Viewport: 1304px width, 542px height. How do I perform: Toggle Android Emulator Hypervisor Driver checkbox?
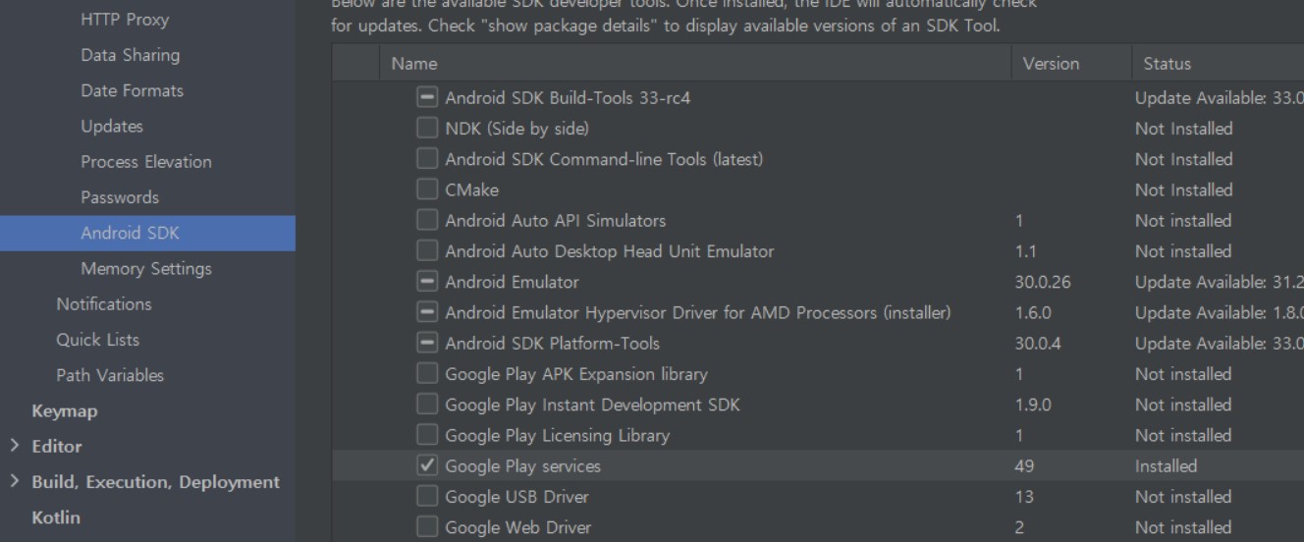coord(427,312)
